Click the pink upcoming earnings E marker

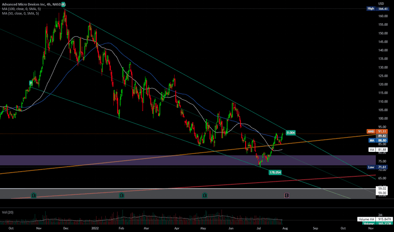287,195
